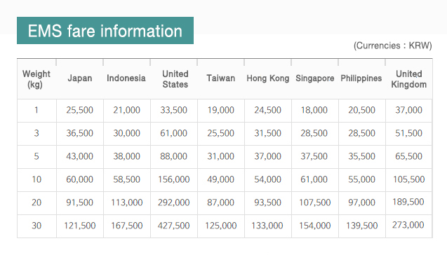Click United Kingdom 10 kg fare 105,500

[409, 179]
